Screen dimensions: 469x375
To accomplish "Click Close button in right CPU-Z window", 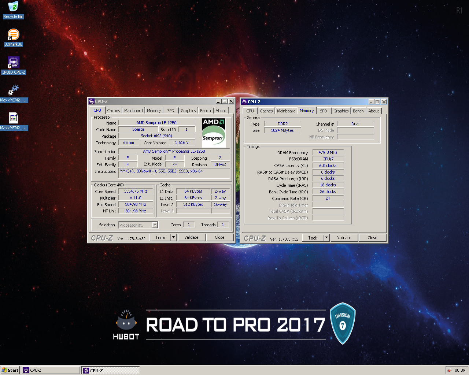I will pyautogui.click(x=372, y=238).
